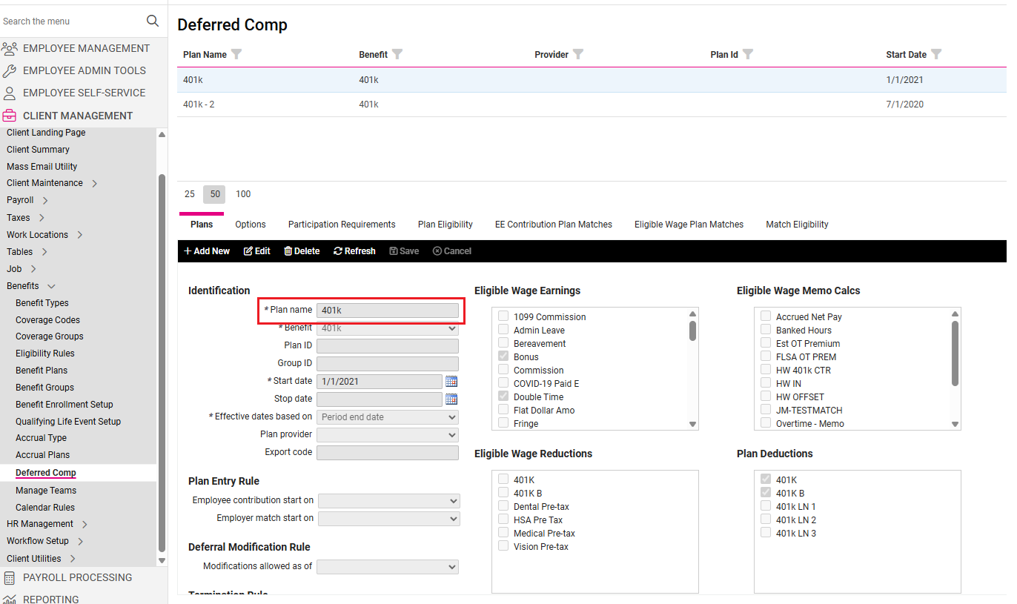Toggle the Dental Pre-tax reduction checkbox

[x=504, y=506]
